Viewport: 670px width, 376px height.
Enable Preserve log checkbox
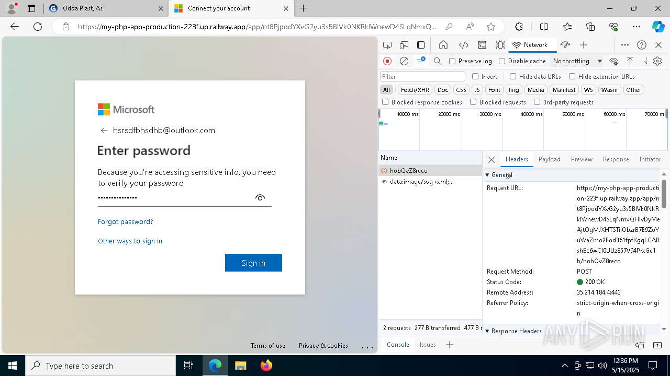452,61
